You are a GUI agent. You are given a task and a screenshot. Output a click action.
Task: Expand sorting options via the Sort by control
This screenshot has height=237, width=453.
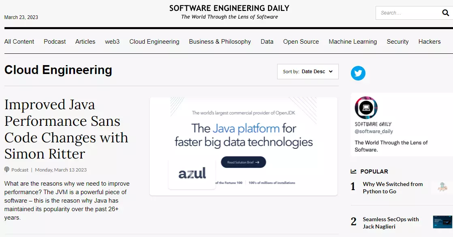[x=308, y=72]
